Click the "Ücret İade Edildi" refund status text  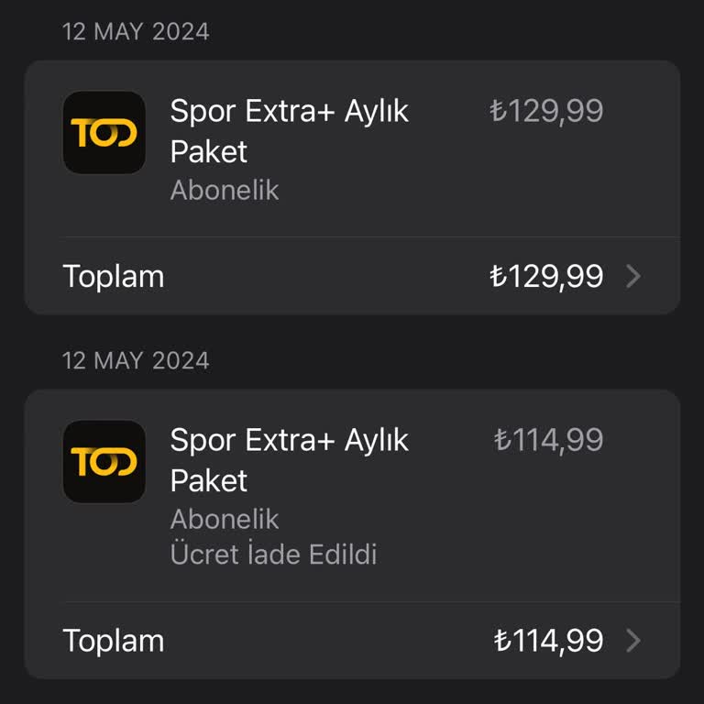(x=273, y=555)
